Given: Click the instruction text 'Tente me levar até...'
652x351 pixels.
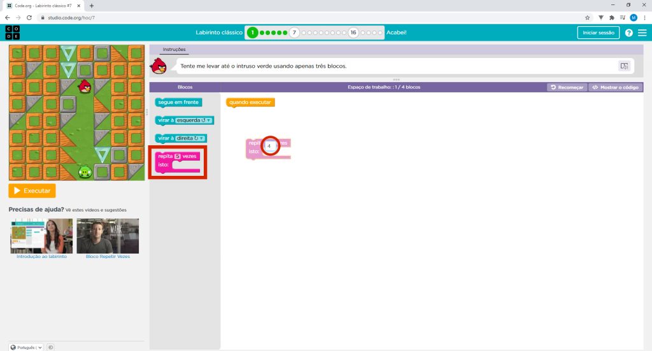Looking at the screenshot, I should click(263, 66).
